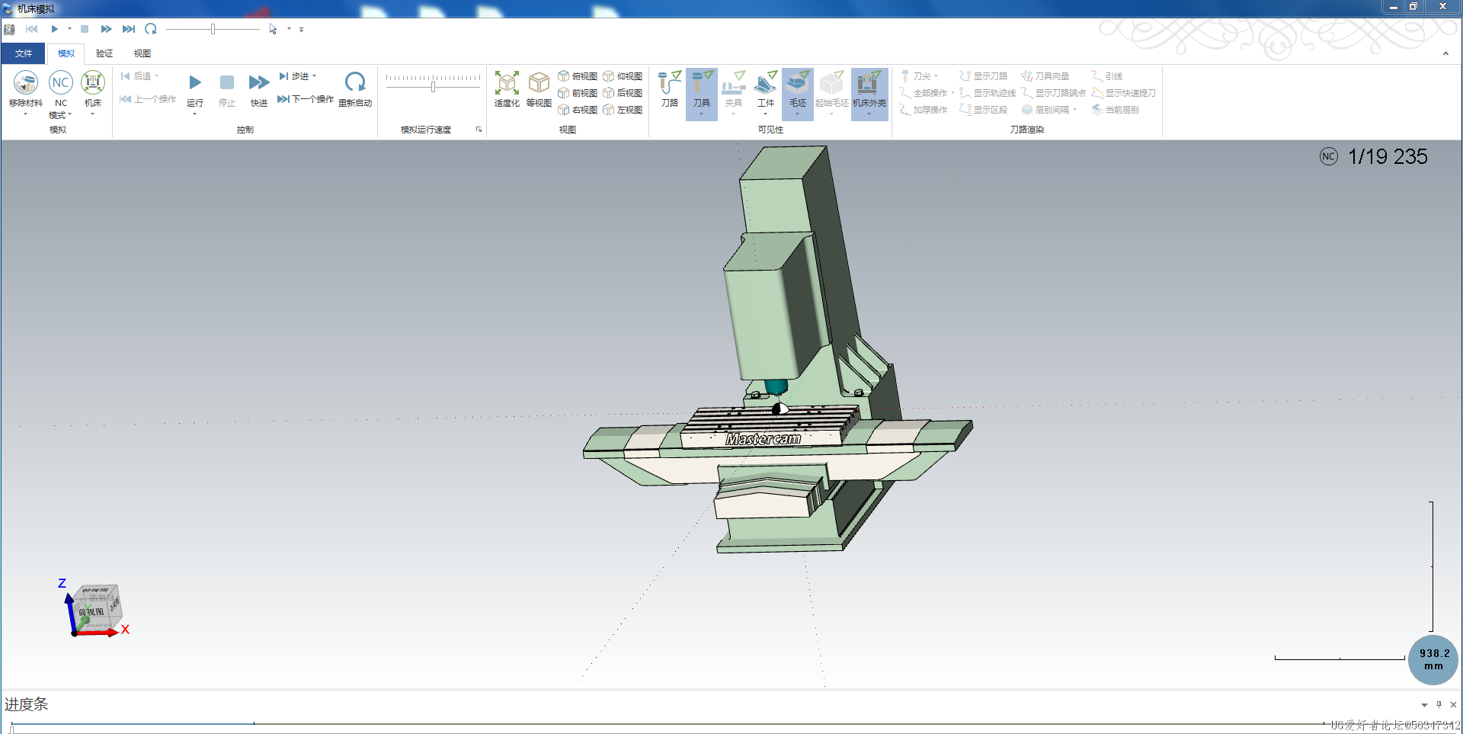Toggle 显示轨迹线 trace line display

(x=988, y=93)
